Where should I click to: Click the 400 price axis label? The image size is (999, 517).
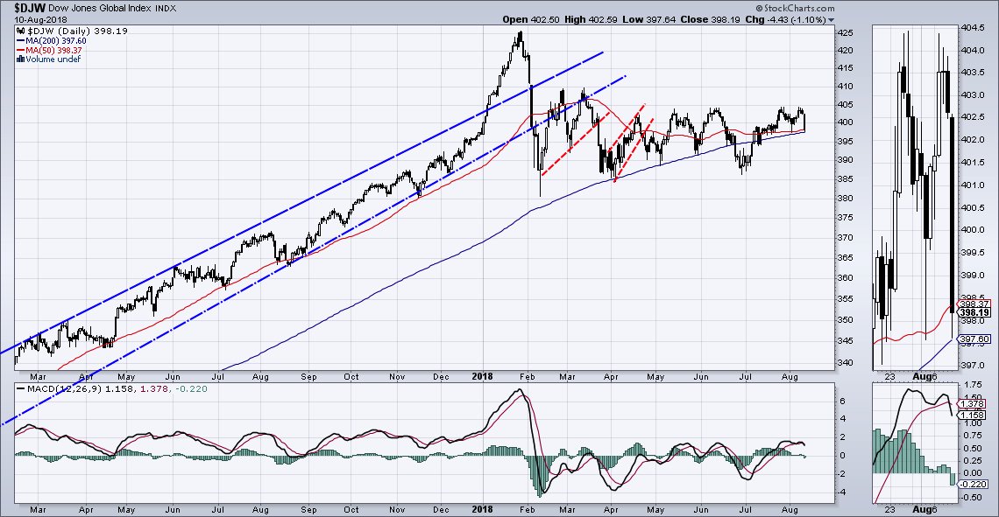pos(847,122)
